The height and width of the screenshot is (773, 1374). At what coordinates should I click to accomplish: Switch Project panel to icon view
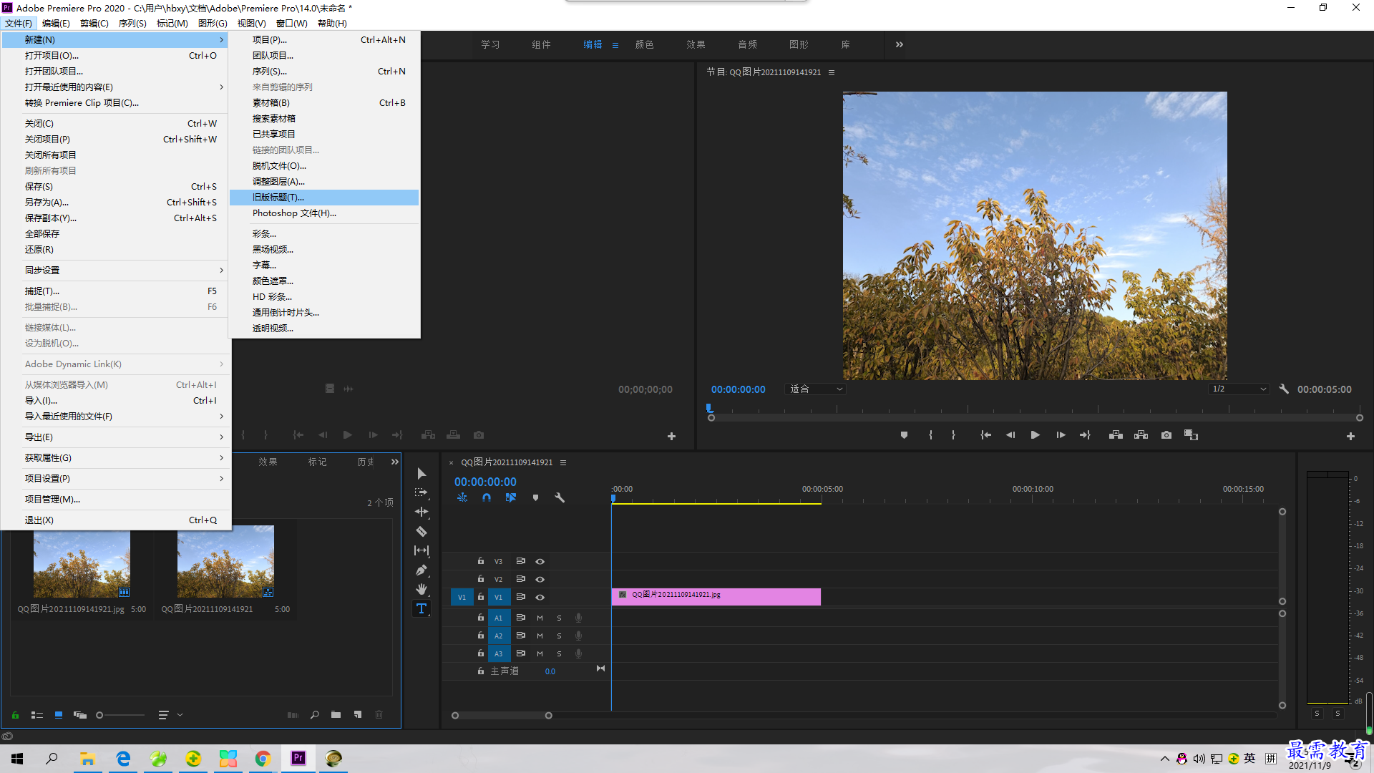point(59,714)
